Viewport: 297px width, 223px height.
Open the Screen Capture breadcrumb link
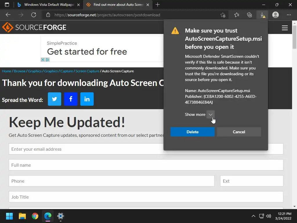(x=87, y=71)
